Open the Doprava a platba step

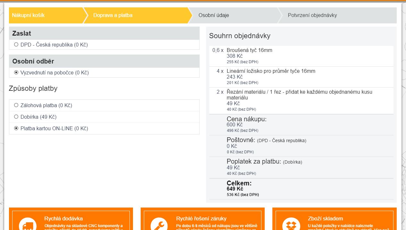[113, 15]
